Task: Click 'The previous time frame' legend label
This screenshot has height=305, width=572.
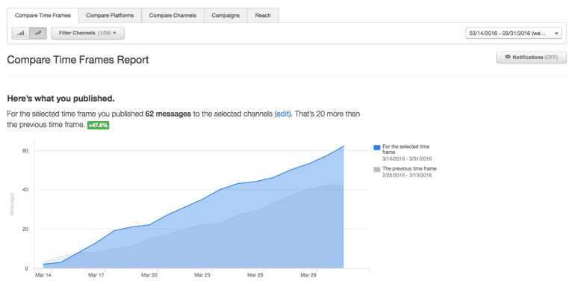Action: (x=409, y=169)
